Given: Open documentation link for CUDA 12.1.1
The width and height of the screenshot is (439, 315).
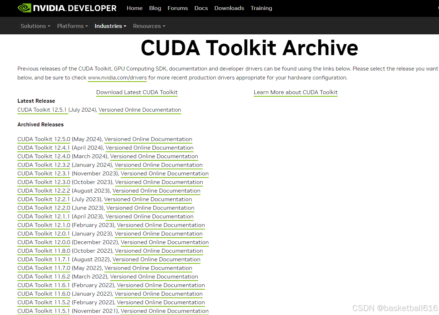Looking at the screenshot, I should (x=150, y=217).
